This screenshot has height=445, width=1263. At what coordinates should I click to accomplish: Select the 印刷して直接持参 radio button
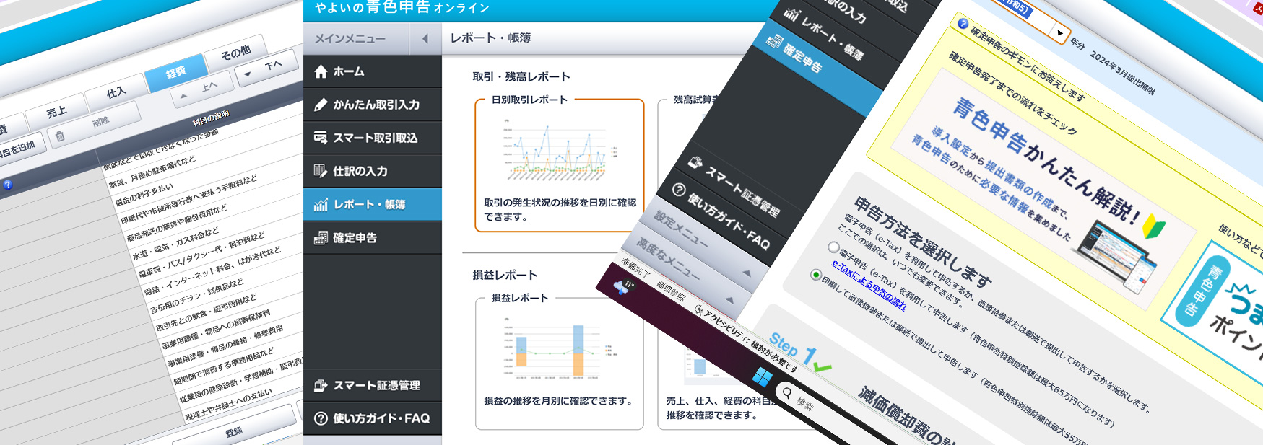816,275
